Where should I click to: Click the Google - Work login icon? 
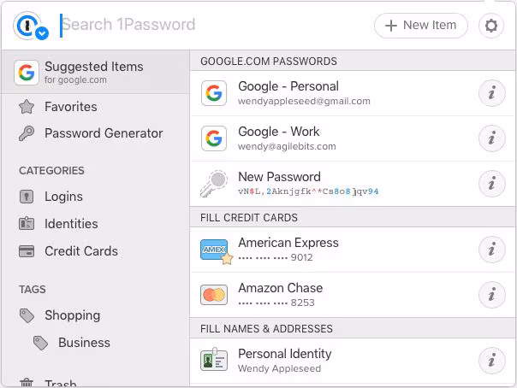(214, 138)
